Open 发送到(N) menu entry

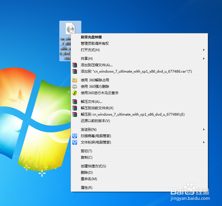click(x=139, y=129)
